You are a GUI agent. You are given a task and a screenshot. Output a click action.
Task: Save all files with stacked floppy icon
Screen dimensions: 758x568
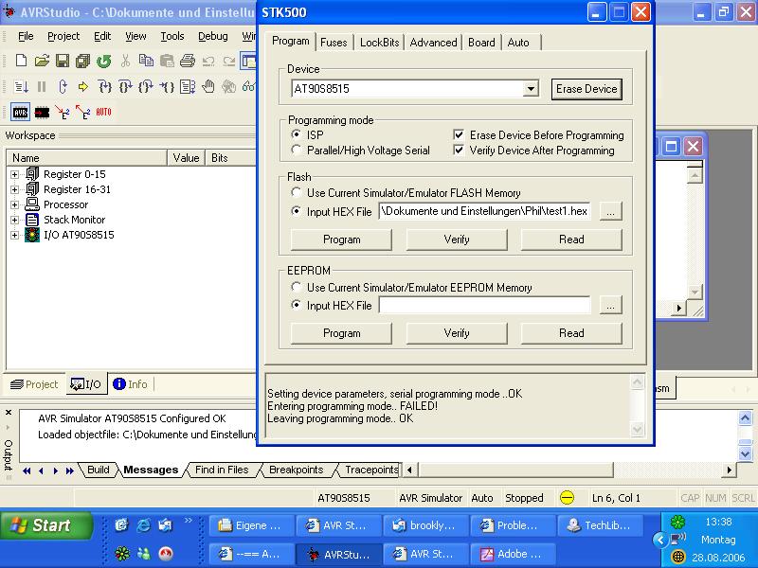coord(82,61)
